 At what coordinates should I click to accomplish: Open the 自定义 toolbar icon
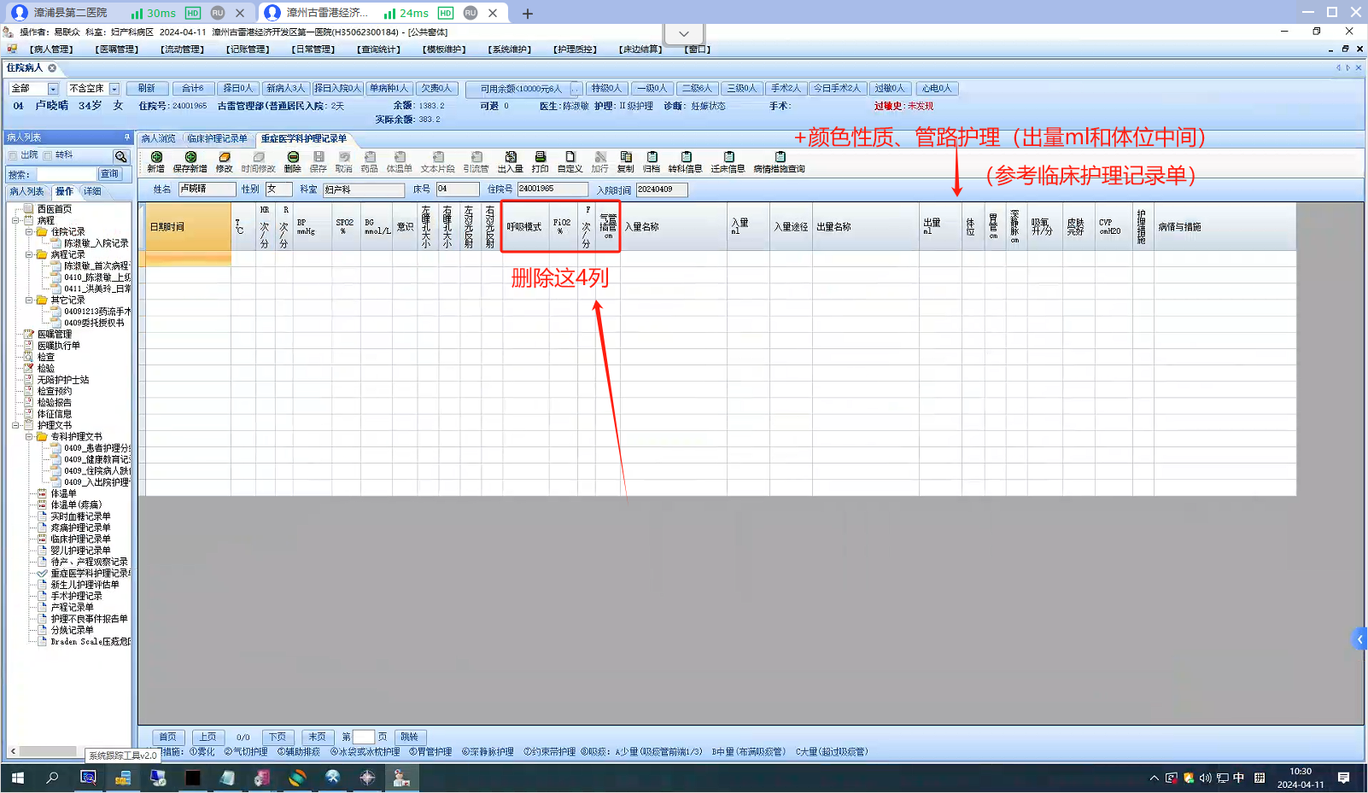(570, 162)
